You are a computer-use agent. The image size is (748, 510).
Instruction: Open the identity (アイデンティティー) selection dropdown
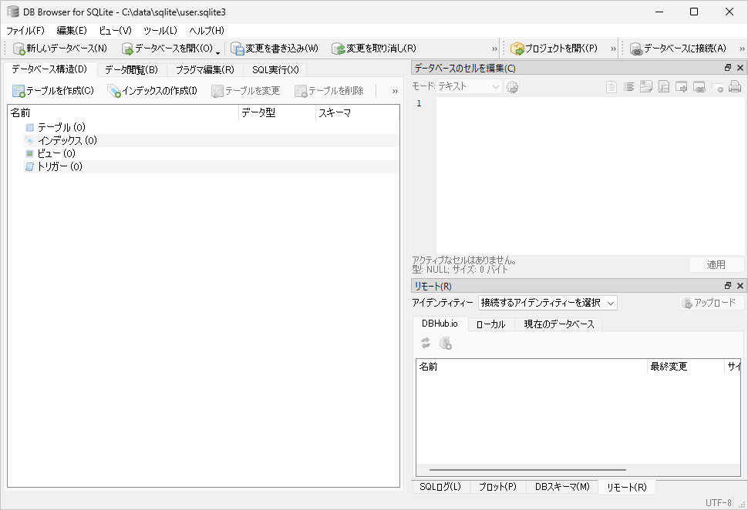pyautogui.click(x=548, y=303)
